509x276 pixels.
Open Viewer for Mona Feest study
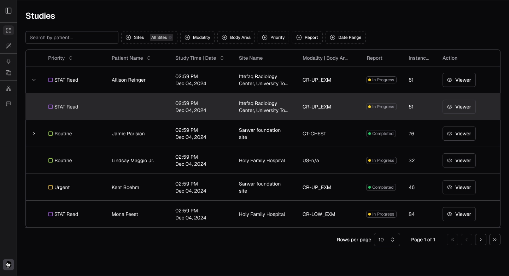[x=459, y=214]
